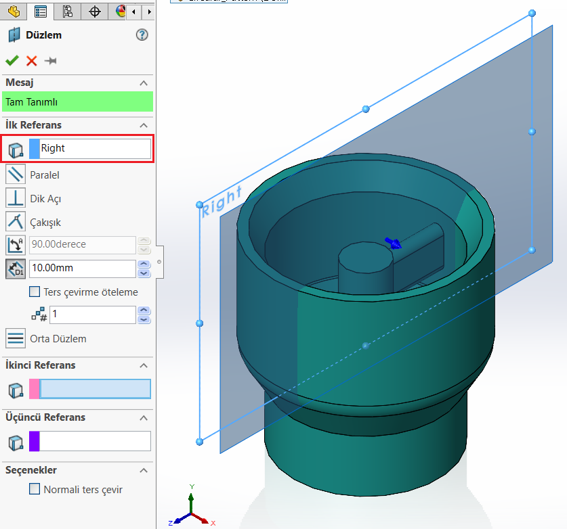This screenshot has width=567, height=529.
Task: Toggle the offset distance D1 button
Action: (15, 269)
